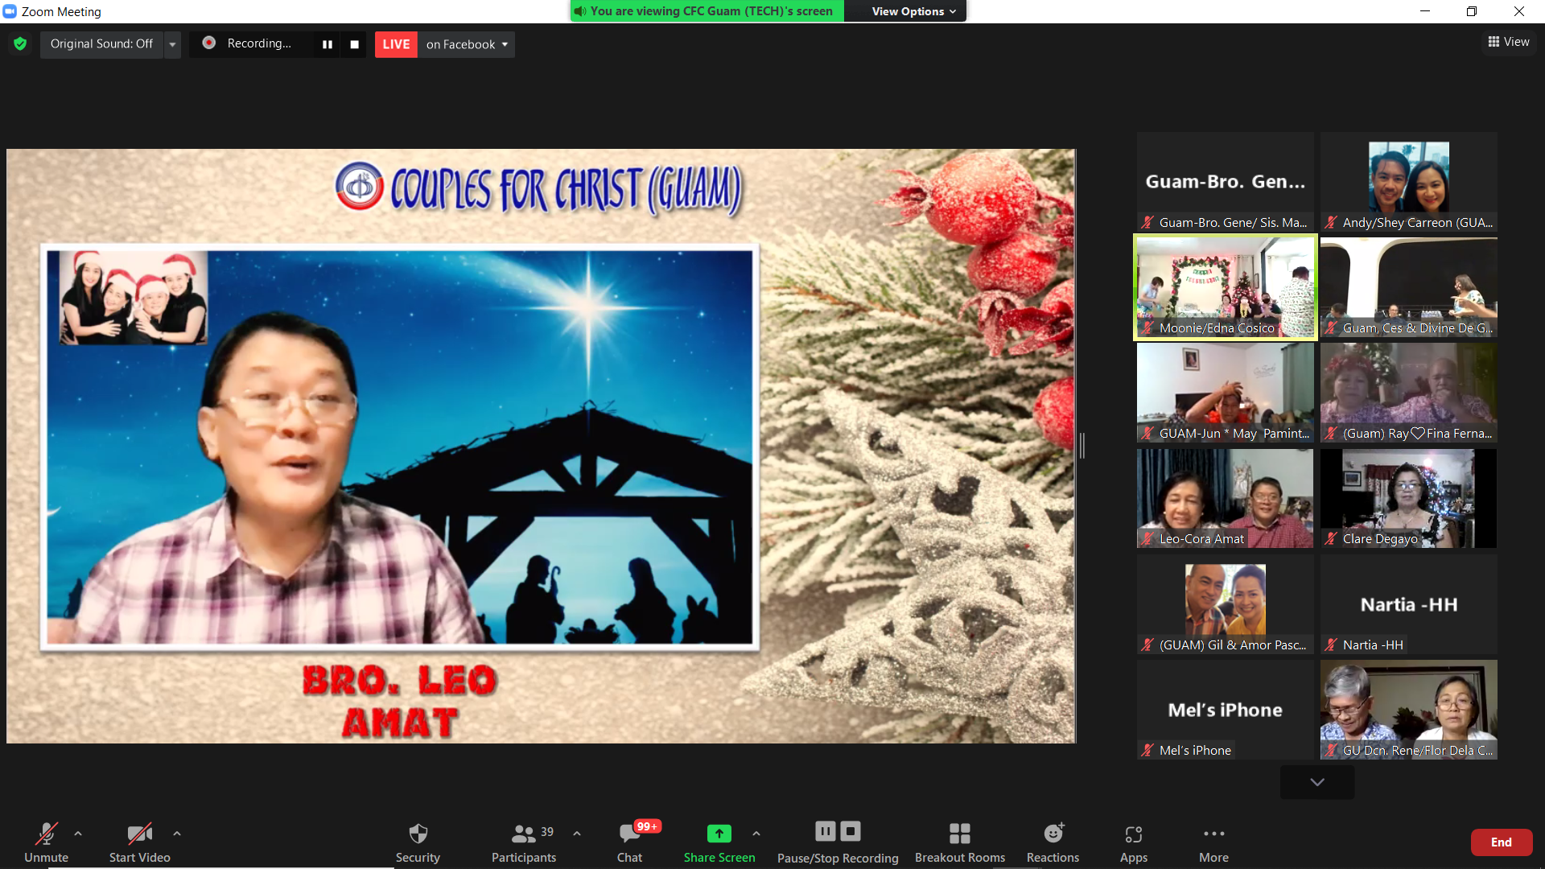Select Leo-Cora Amat video tile
Image resolution: width=1545 pixels, height=869 pixels.
tap(1225, 498)
